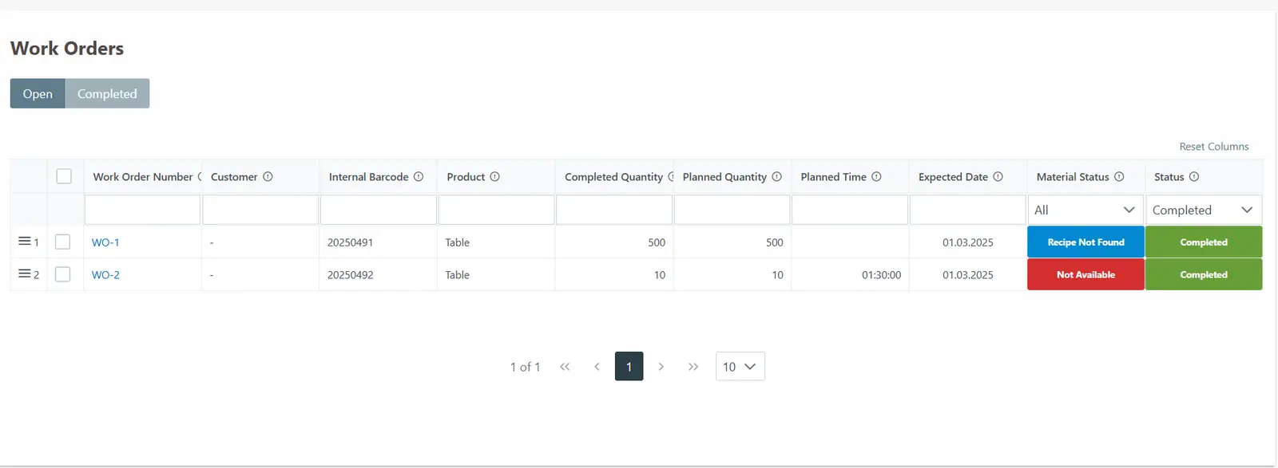Focus Completed Quantity filter field

[x=614, y=210]
